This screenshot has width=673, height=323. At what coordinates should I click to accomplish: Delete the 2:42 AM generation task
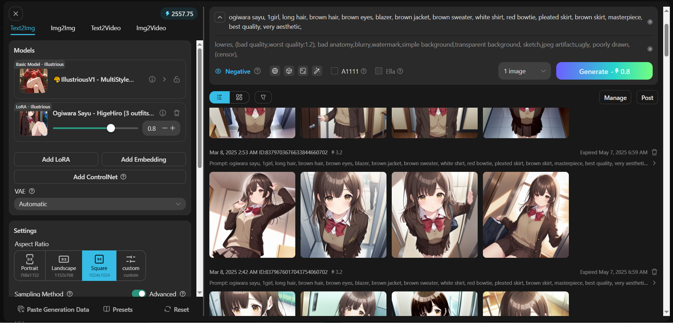click(654, 272)
